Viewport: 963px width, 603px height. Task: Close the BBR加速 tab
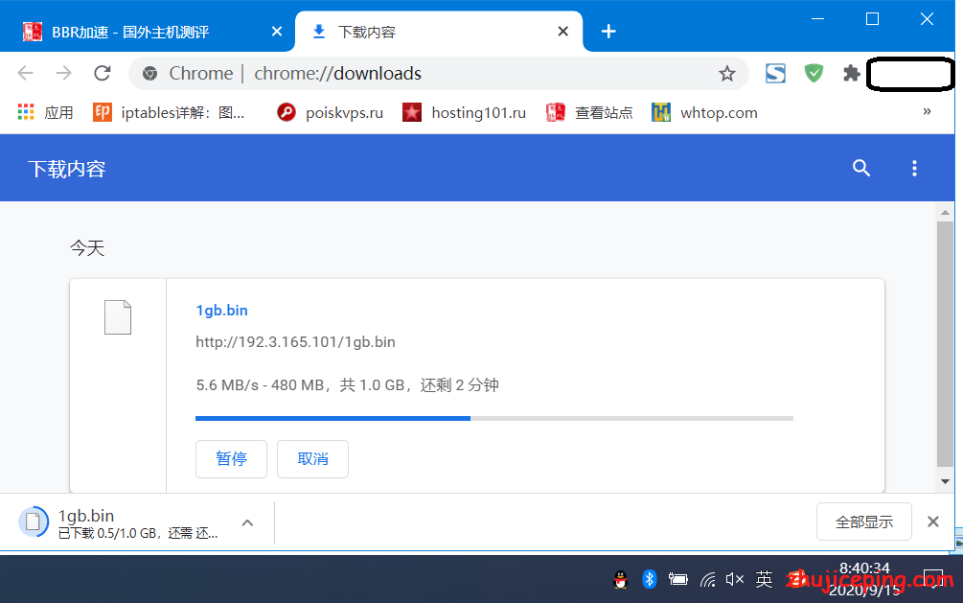tap(277, 32)
